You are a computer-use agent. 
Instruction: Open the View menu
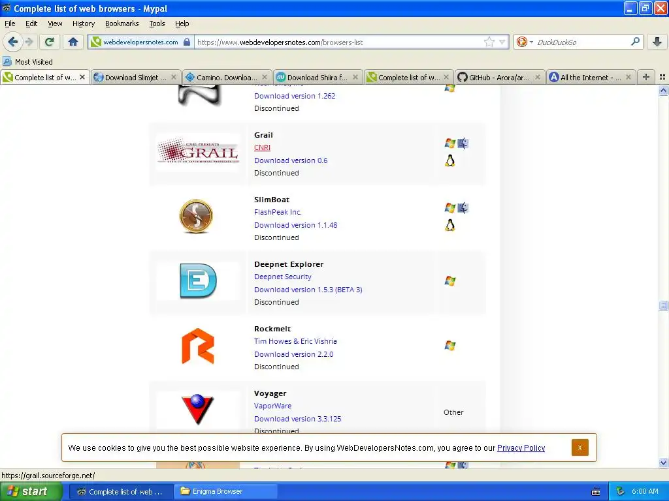[x=55, y=23]
